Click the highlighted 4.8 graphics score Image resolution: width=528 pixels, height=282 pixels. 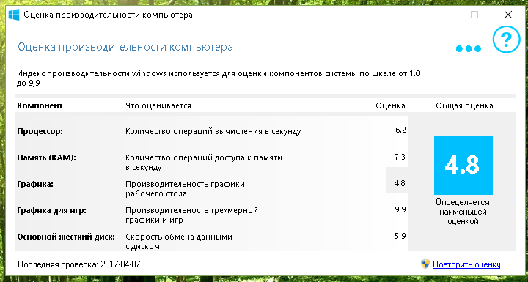tap(400, 184)
